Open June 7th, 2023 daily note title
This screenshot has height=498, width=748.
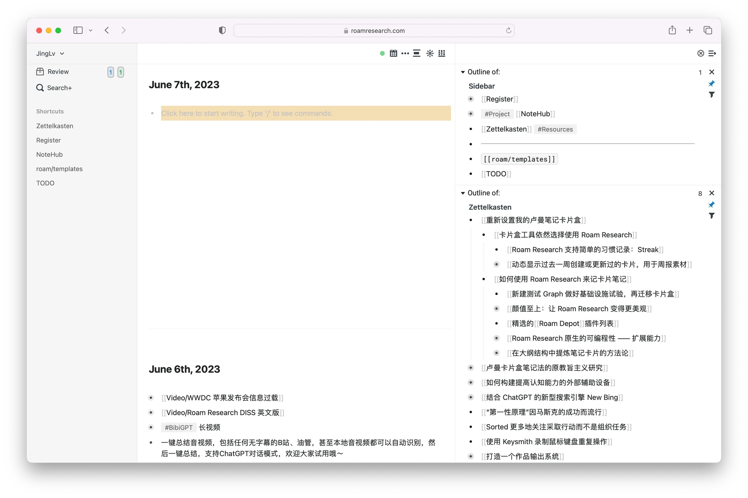184,85
